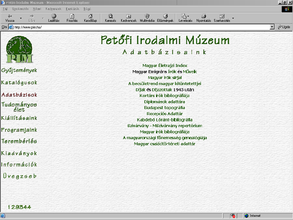Click in the address bar URL field

[142, 27]
